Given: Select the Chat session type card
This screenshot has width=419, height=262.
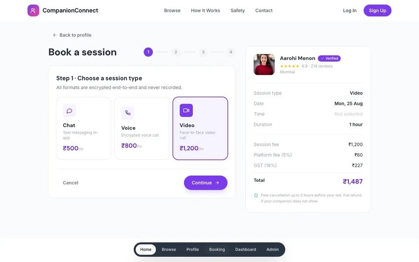Looking at the screenshot, I should 84,128.
